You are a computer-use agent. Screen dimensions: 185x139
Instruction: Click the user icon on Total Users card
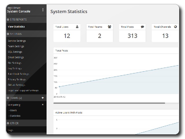77,27
